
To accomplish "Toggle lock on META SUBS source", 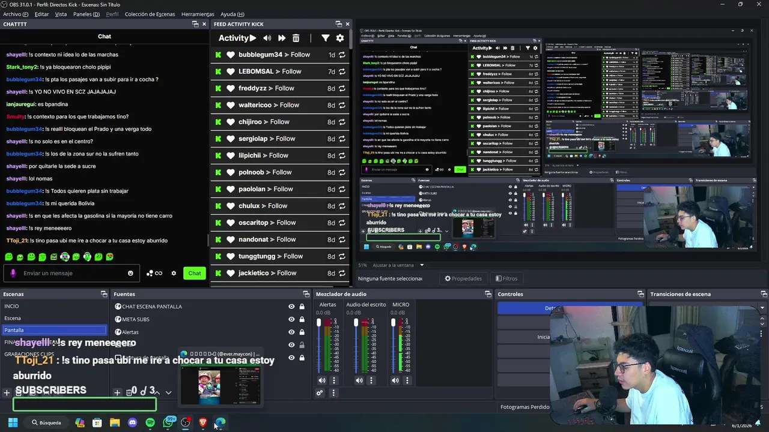I will 302,319.
